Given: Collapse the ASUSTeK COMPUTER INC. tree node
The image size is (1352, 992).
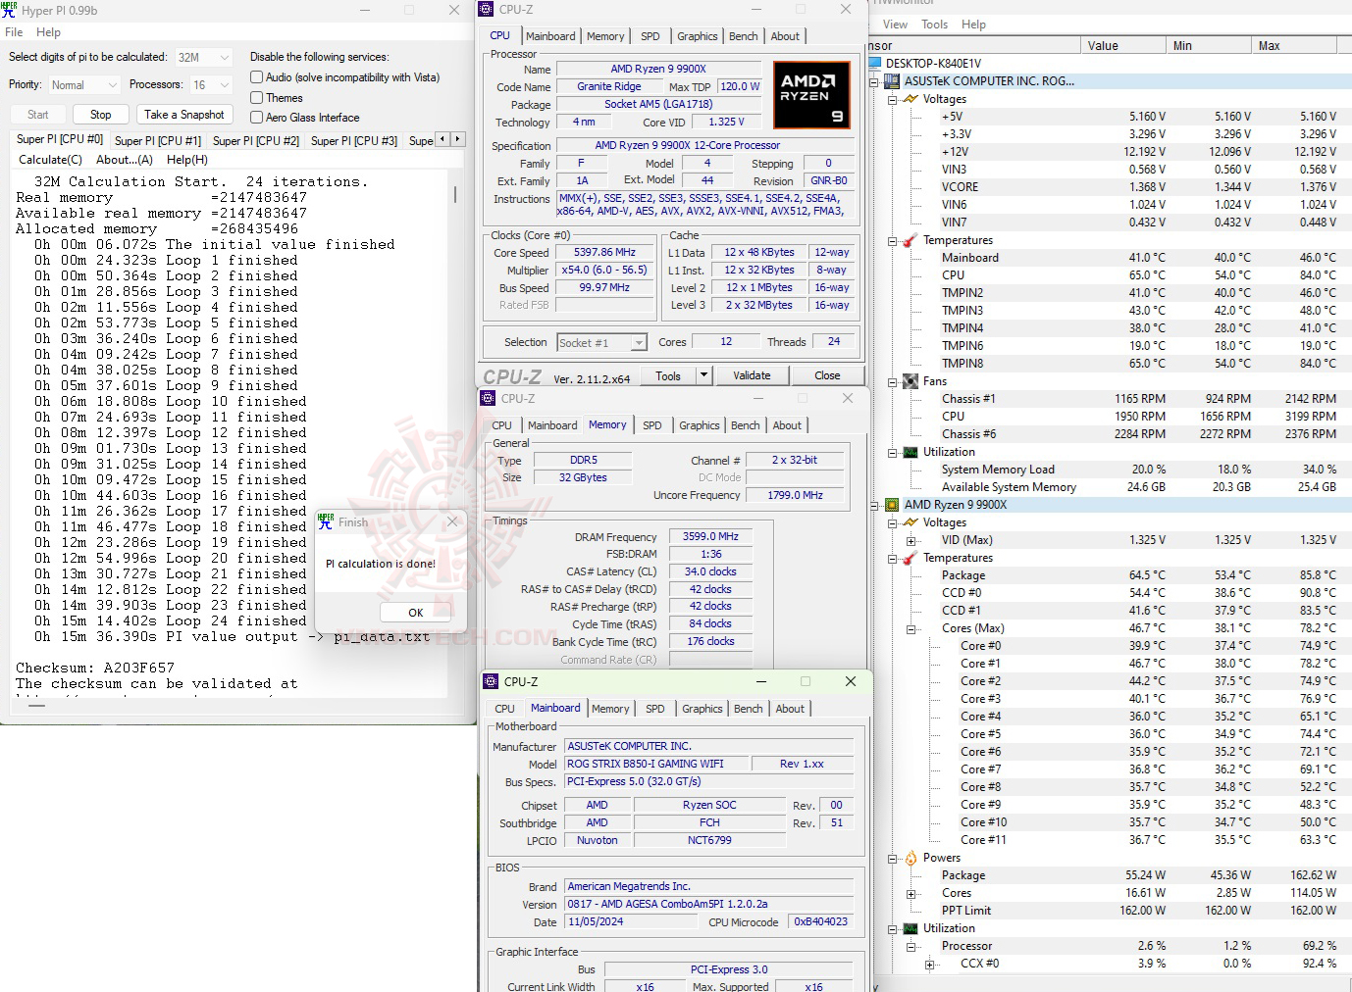Looking at the screenshot, I should click(874, 81).
